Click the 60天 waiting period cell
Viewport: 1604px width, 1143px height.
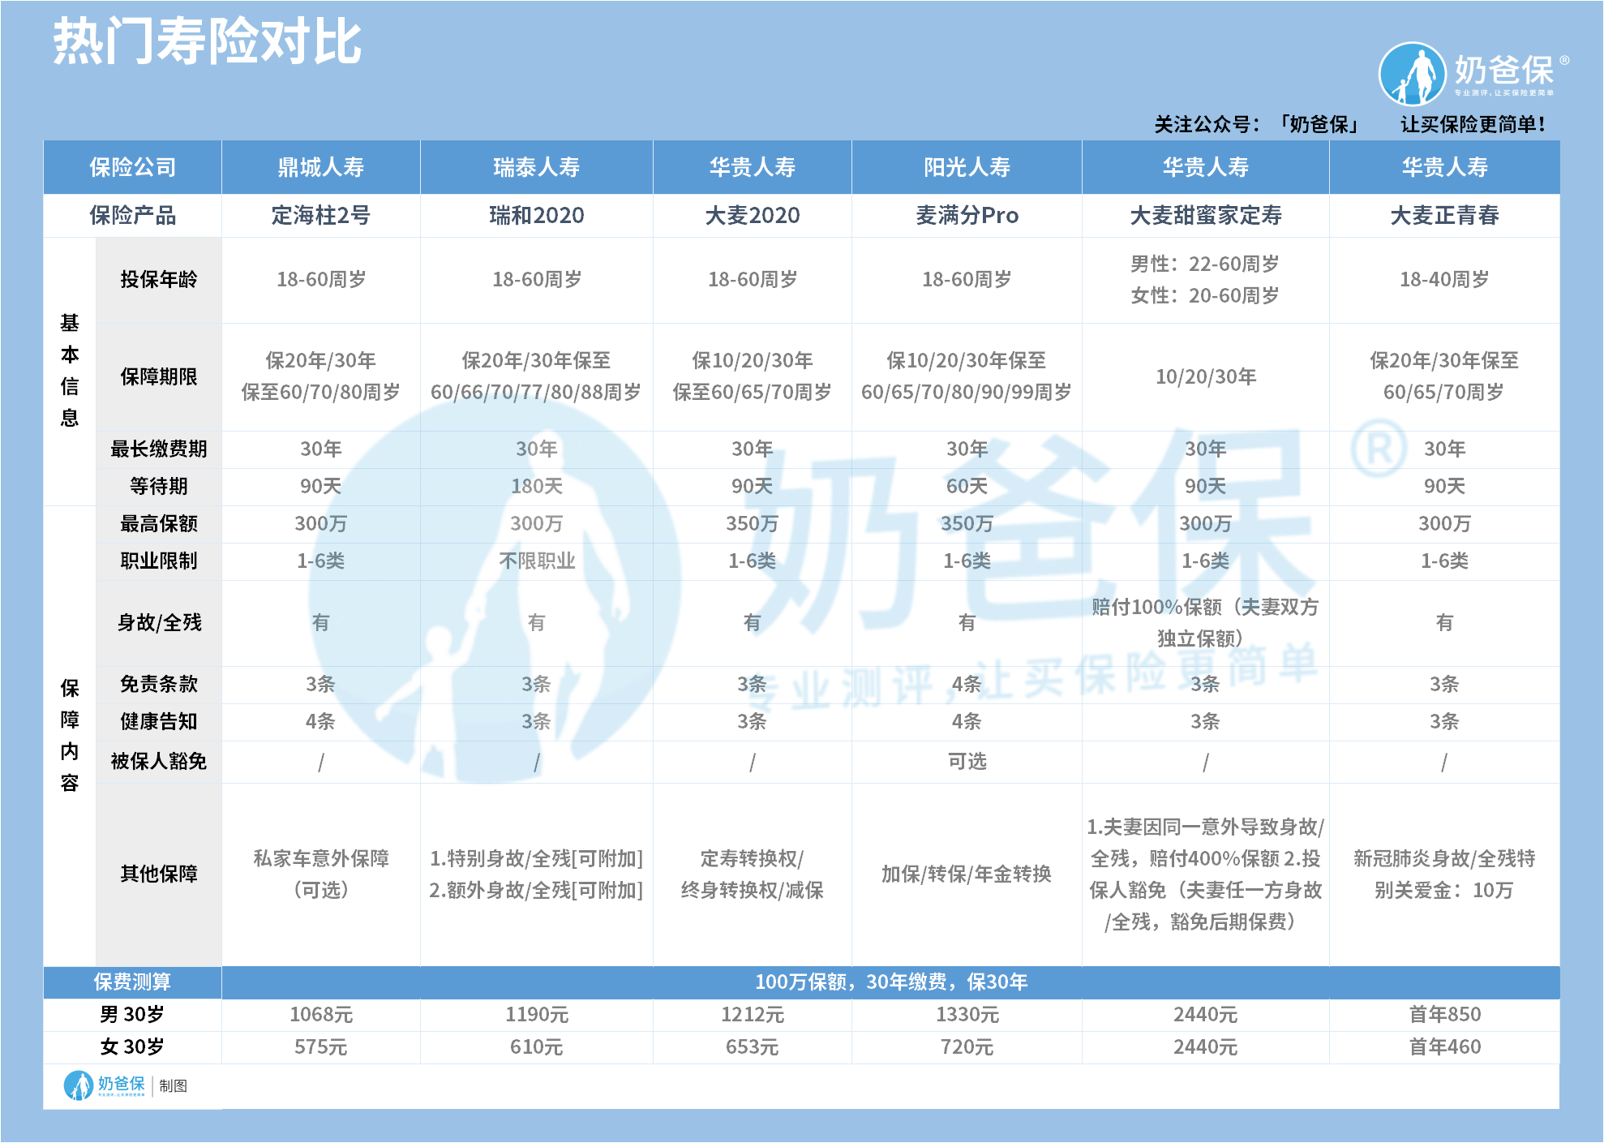coord(967,486)
